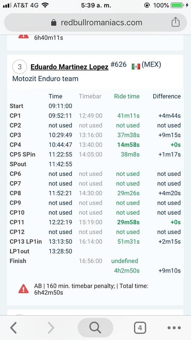The width and height of the screenshot is (191, 340).
Task: Tap the Motozit Enduro team text
Action: (x=45, y=78)
